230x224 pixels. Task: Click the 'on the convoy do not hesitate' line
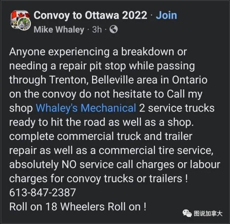(x=106, y=94)
